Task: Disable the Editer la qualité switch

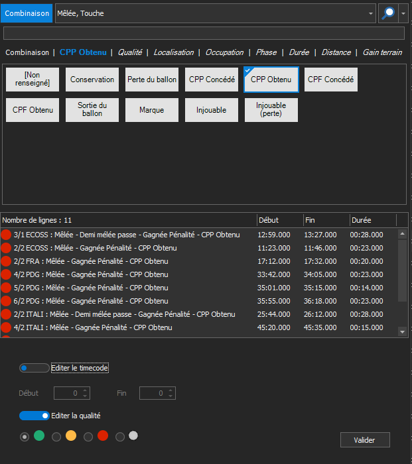Action: point(34,416)
